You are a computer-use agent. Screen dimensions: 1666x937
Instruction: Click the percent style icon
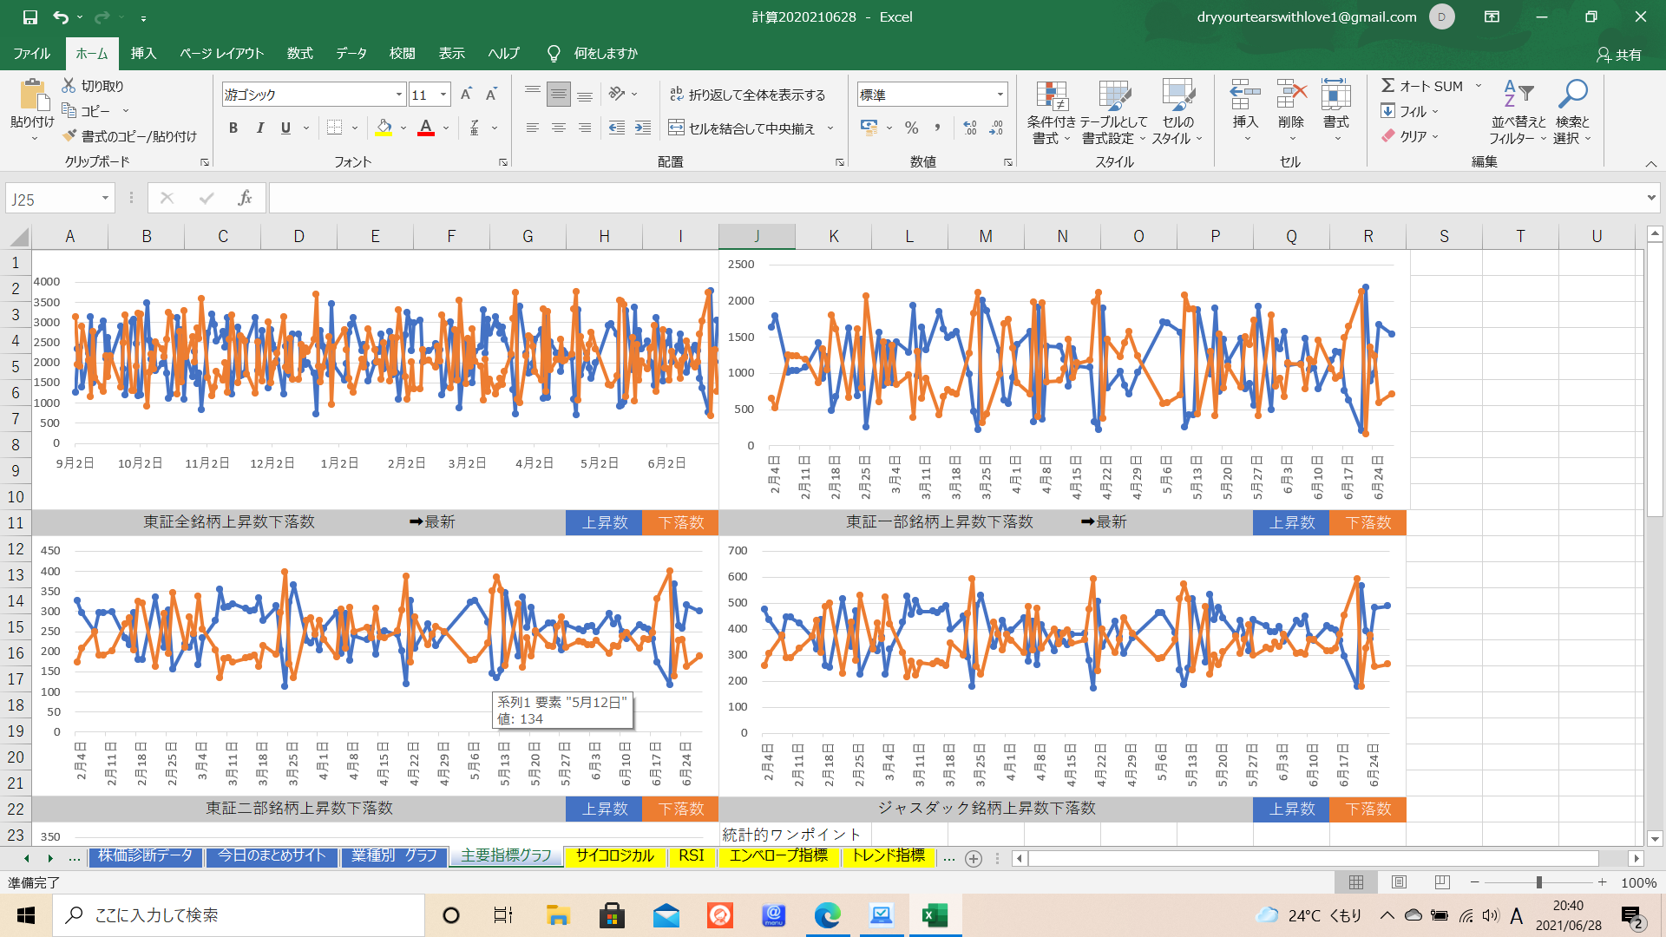point(911,128)
